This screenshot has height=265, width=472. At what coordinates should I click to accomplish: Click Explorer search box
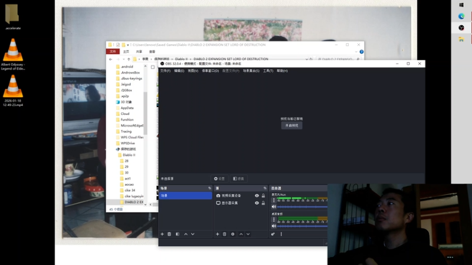tap(338, 59)
